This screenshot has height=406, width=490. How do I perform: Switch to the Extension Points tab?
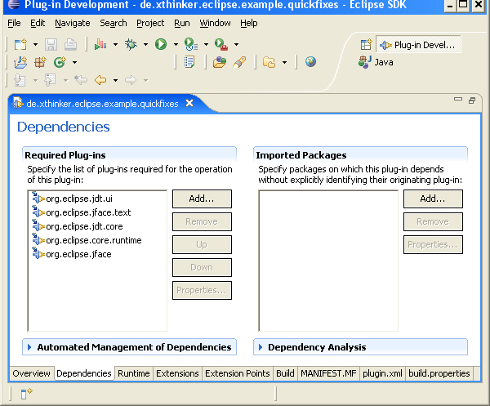pyautogui.click(x=237, y=373)
